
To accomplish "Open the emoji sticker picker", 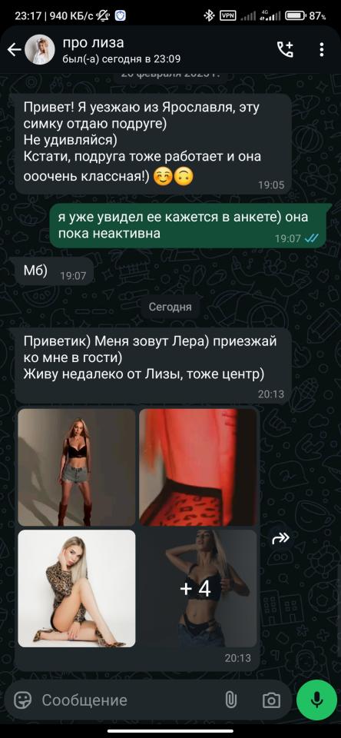I will [x=22, y=700].
